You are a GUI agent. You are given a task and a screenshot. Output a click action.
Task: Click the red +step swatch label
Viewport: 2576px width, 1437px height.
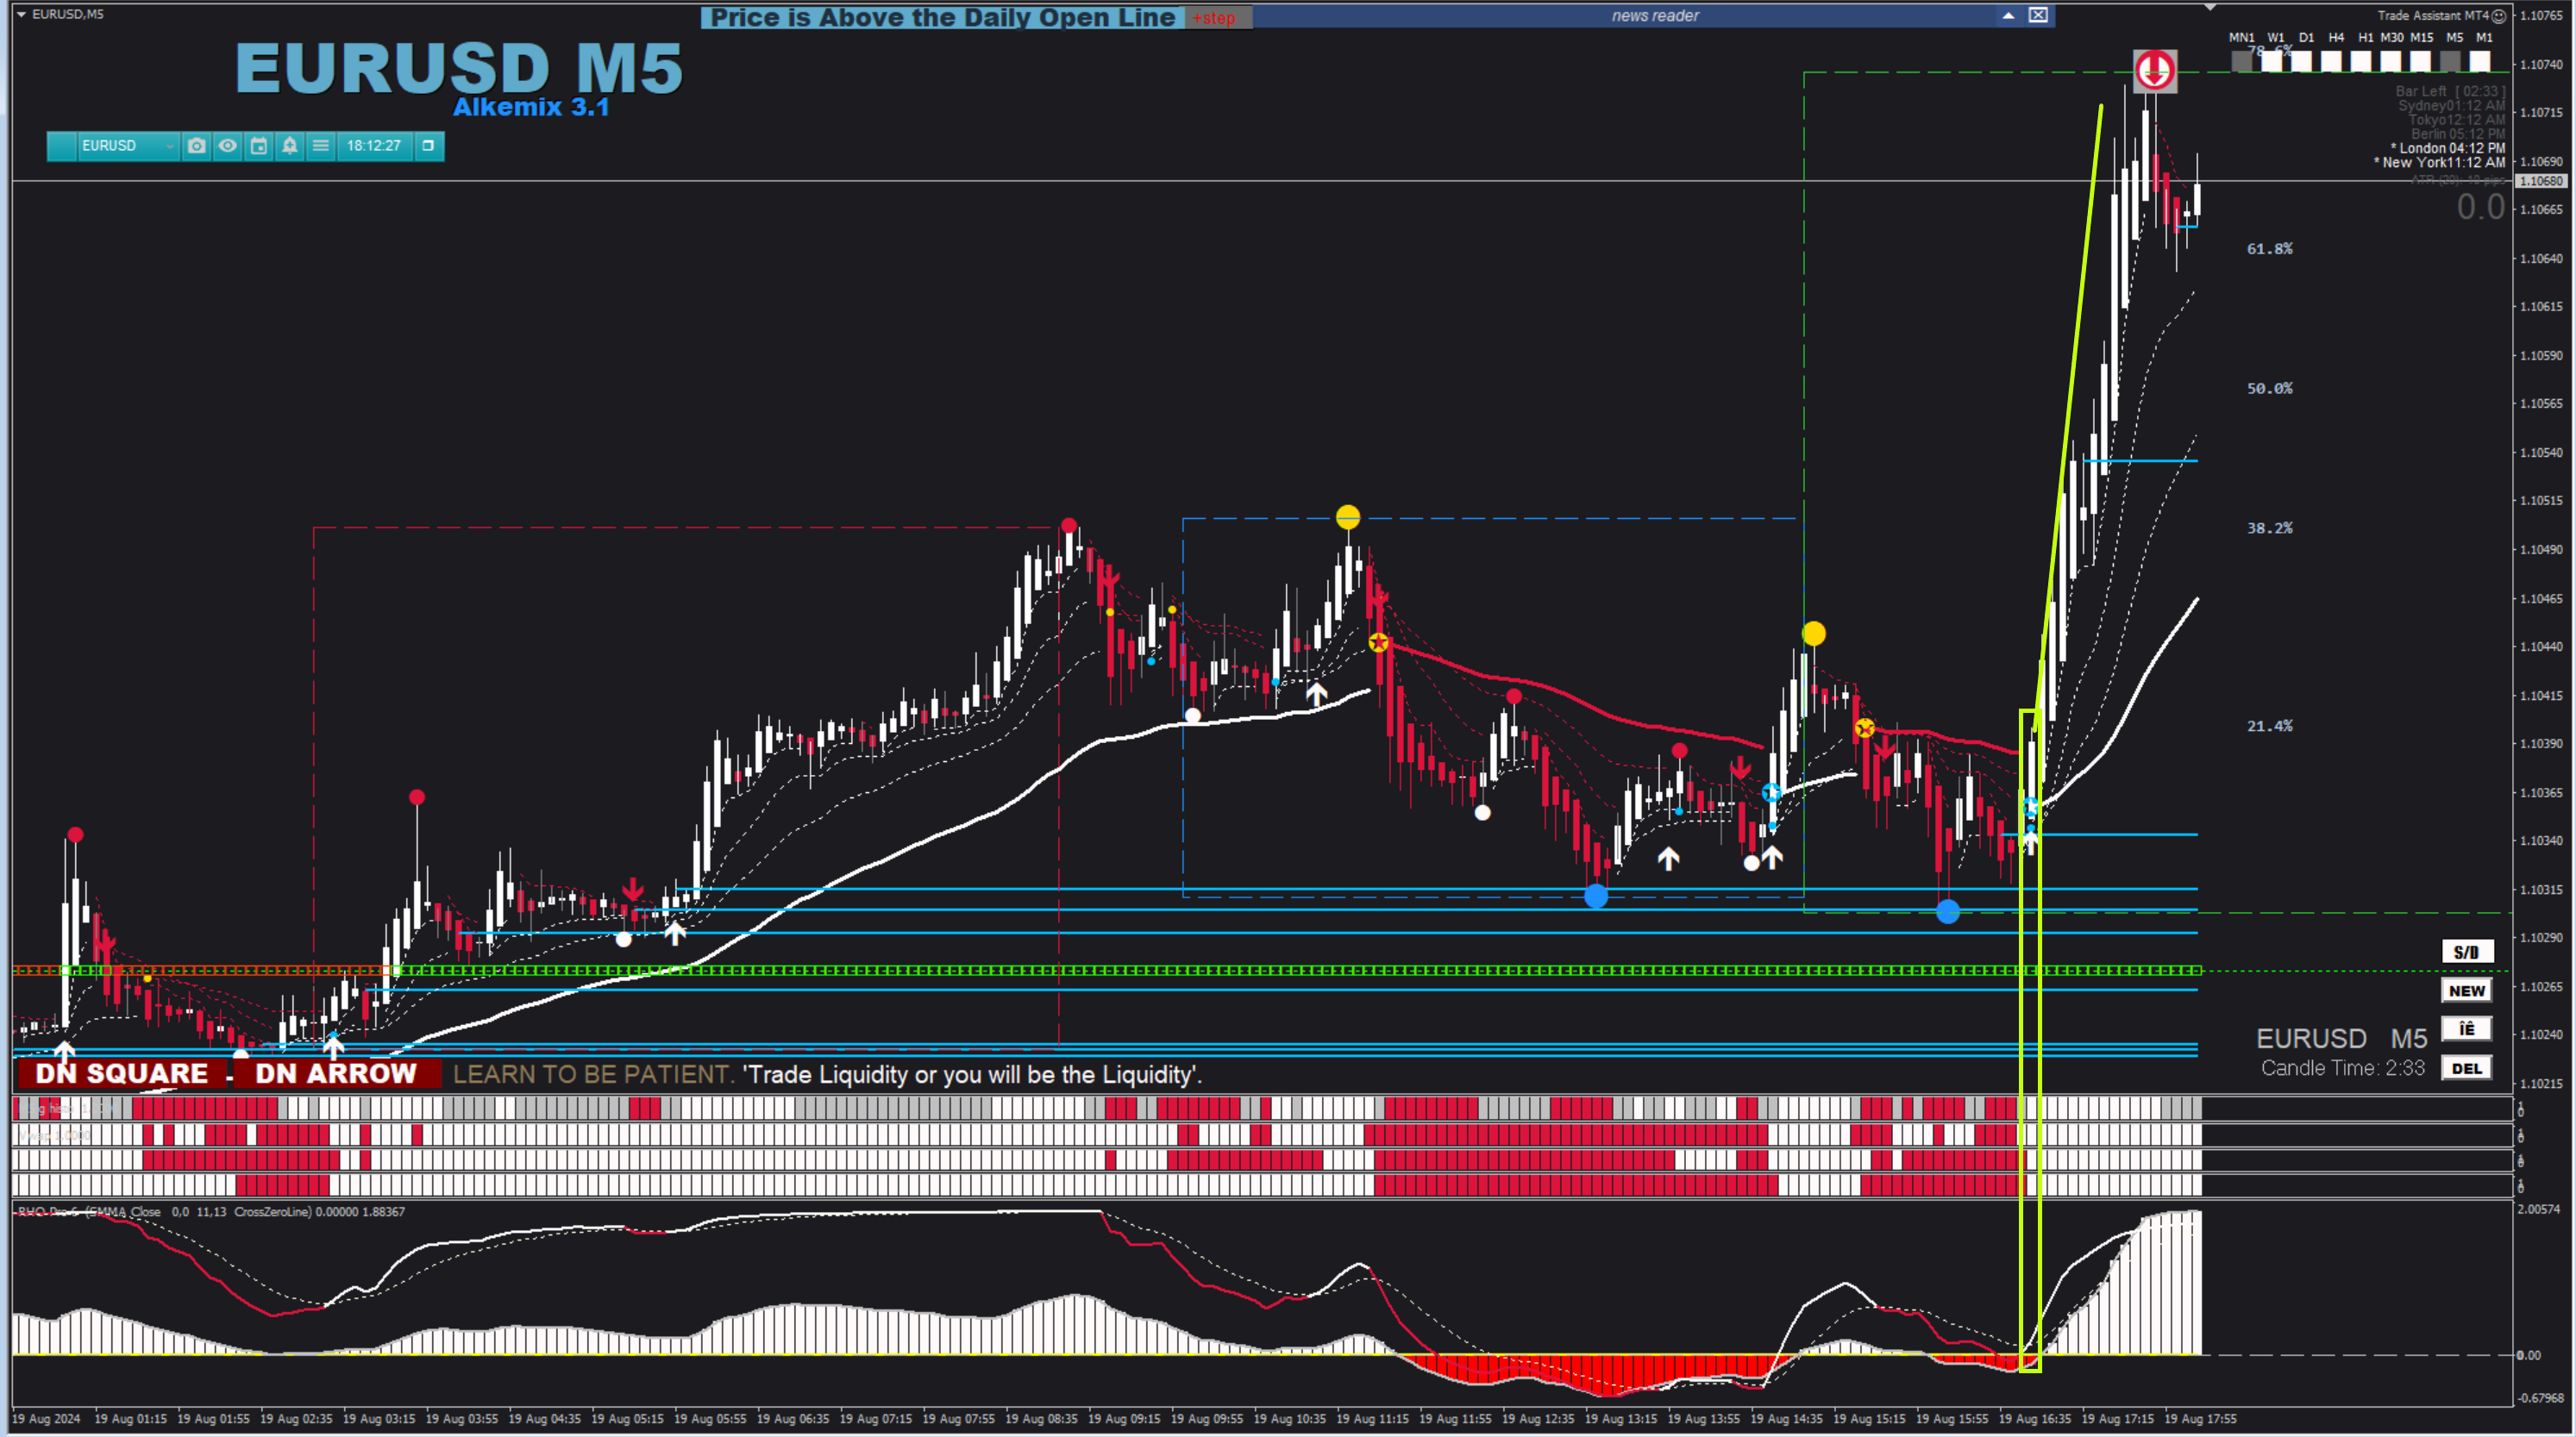[1214, 18]
